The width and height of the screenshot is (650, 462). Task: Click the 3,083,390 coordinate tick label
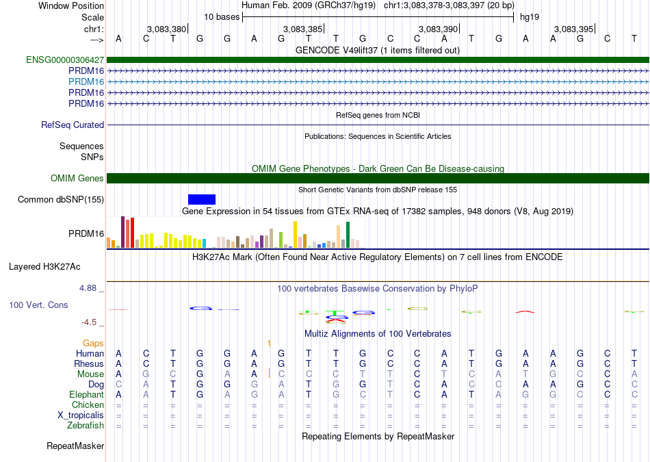tap(438, 29)
